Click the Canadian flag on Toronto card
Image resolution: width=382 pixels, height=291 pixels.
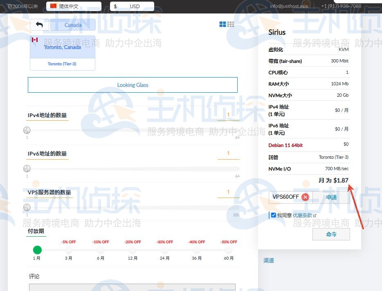click(x=35, y=40)
